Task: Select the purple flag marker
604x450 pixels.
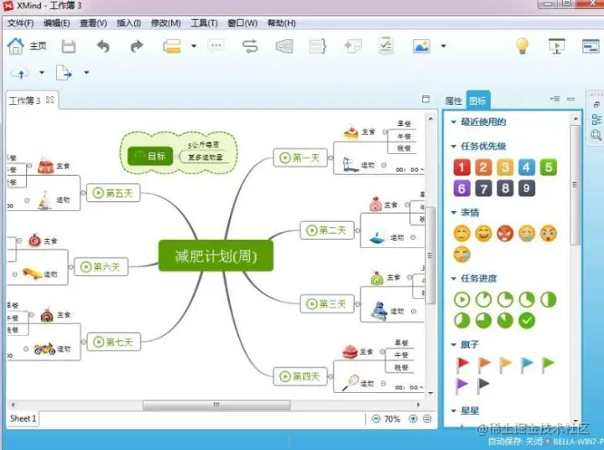Action: tap(461, 385)
